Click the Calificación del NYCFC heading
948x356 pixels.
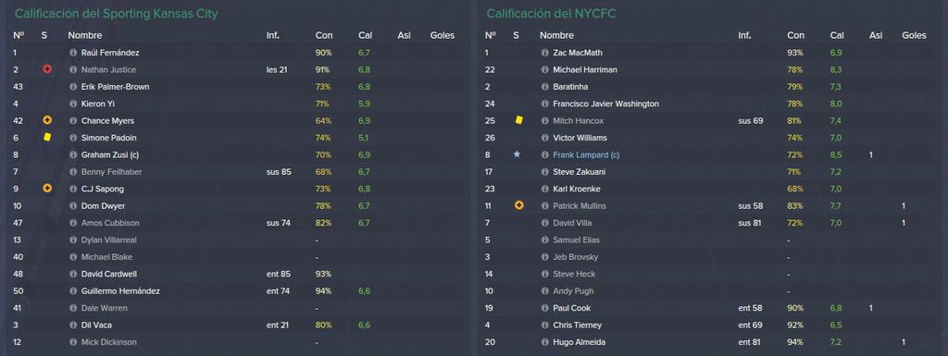551,13
